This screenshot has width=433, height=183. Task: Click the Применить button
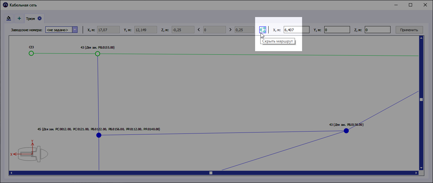tap(409, 30)
